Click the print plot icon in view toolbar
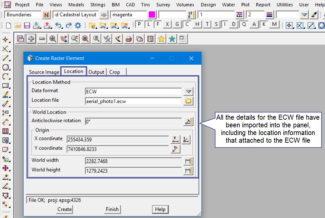The height and width of the screenshot is (218, 325). [129, 39]
